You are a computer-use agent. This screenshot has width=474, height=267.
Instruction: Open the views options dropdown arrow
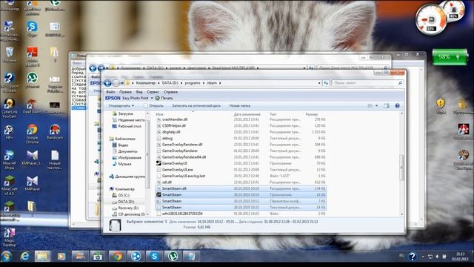coord(376,105)
